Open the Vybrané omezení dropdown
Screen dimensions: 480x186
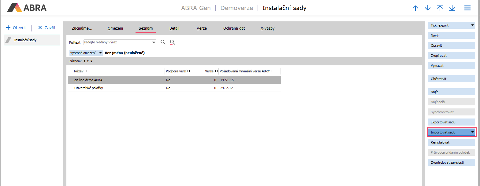coord(86,53)
